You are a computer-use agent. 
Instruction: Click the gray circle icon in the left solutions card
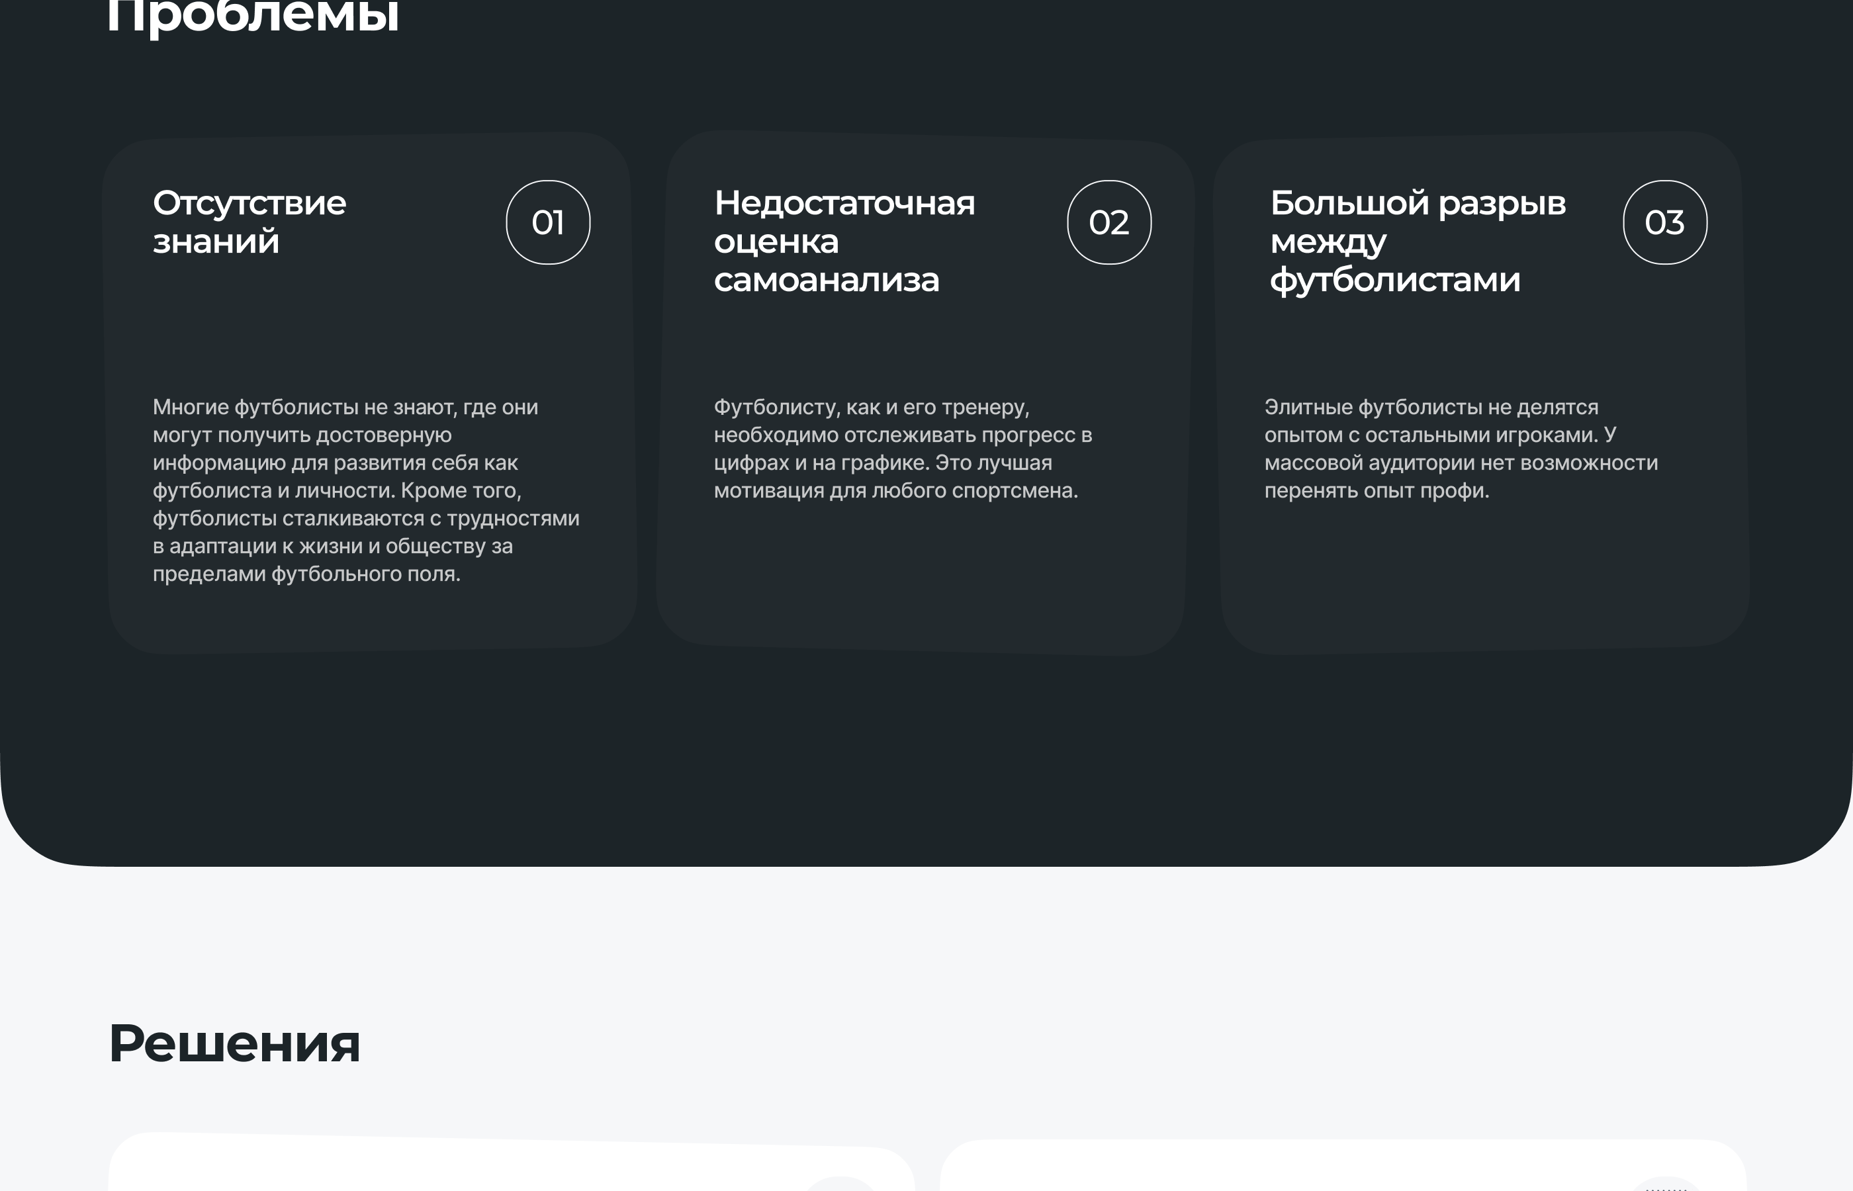pos(840,1184)
